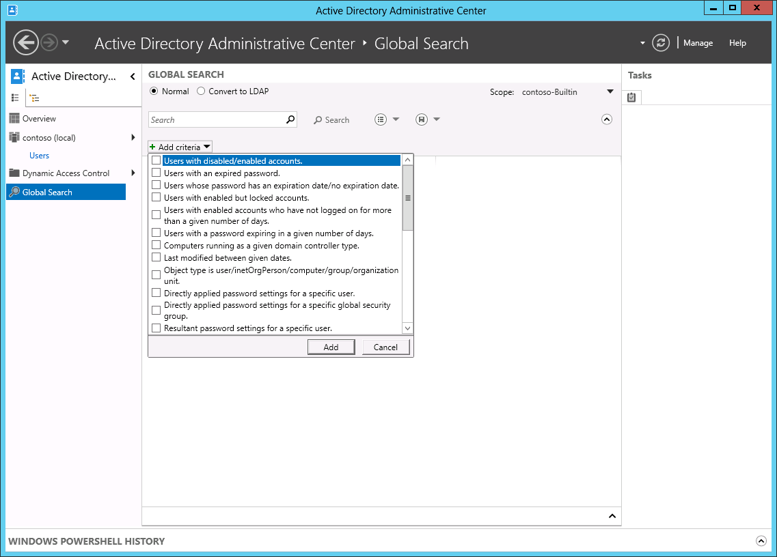Select Global Search in the navigation pane
This screenshot has height=557, width=777.
pos(66,192)
